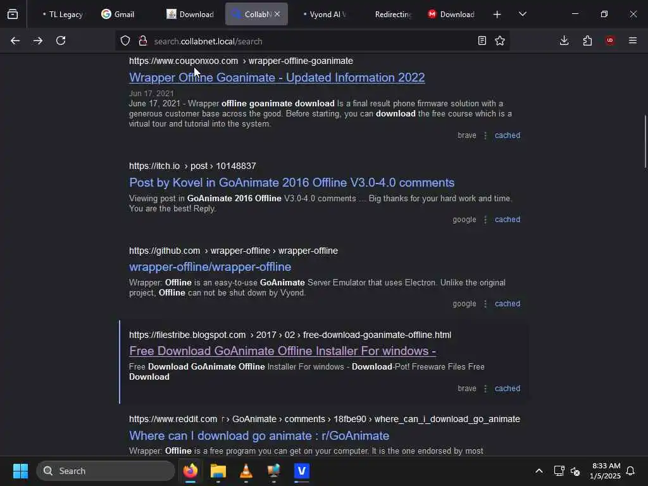Click the taskbar Search box
Image resolution: width=648 pixels, height=486 pixels.
tap(106, 471)
